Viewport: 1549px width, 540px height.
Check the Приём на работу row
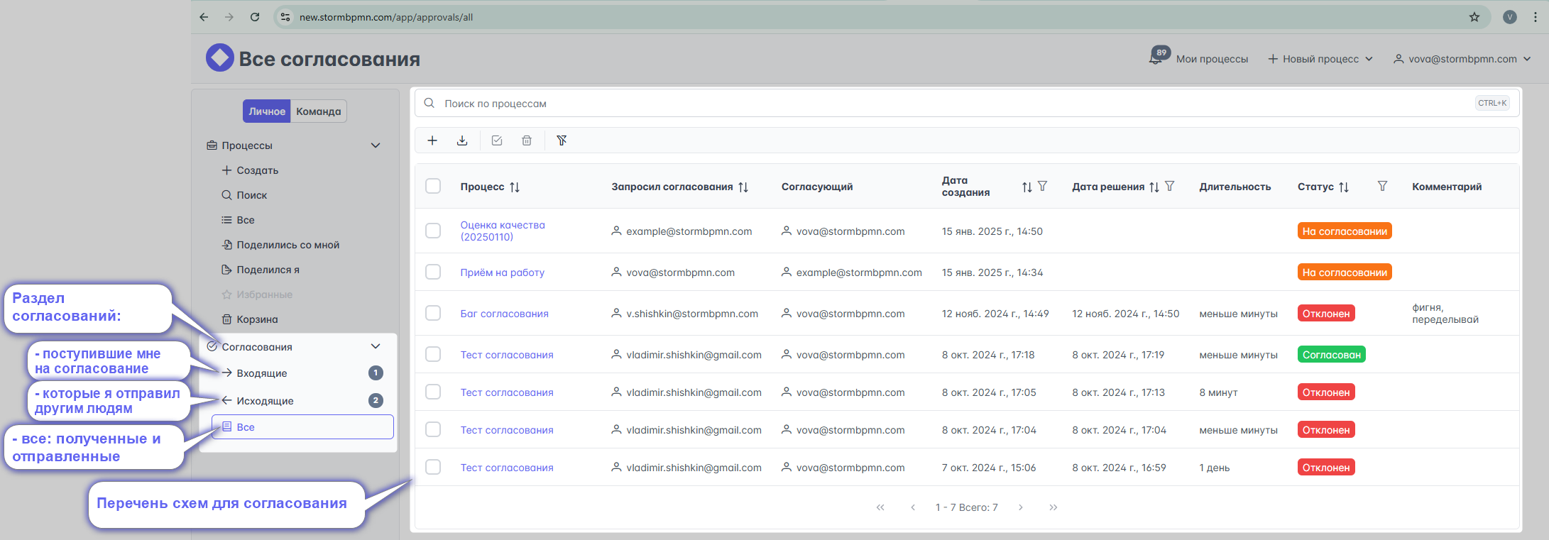(433, 272)
